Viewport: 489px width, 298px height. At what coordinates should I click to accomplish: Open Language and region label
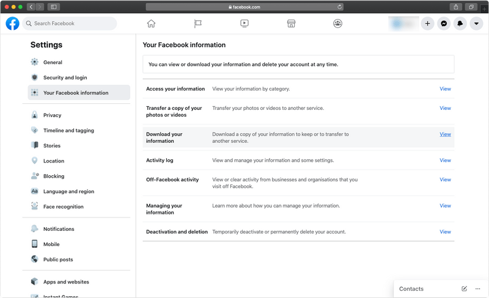[x=68, y=191]
